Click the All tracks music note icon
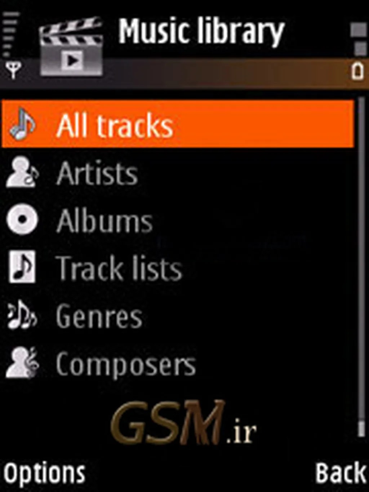Viewport: 369px width, 492px height. coord(22,124)
